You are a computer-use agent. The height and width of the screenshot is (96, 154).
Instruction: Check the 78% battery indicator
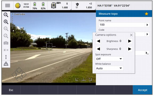(x=35, y=6)
